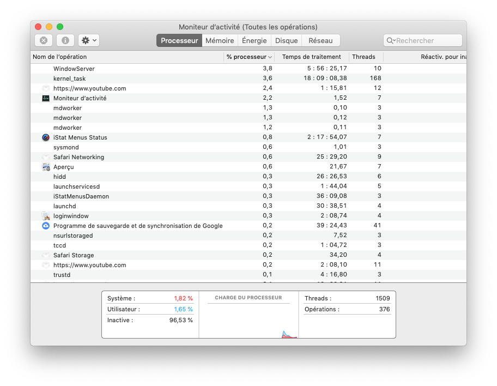The height and width of the screenshot is (386, 497).
Task: Click the Utilisateur 1,65 % value
Action: pos(183,309)
